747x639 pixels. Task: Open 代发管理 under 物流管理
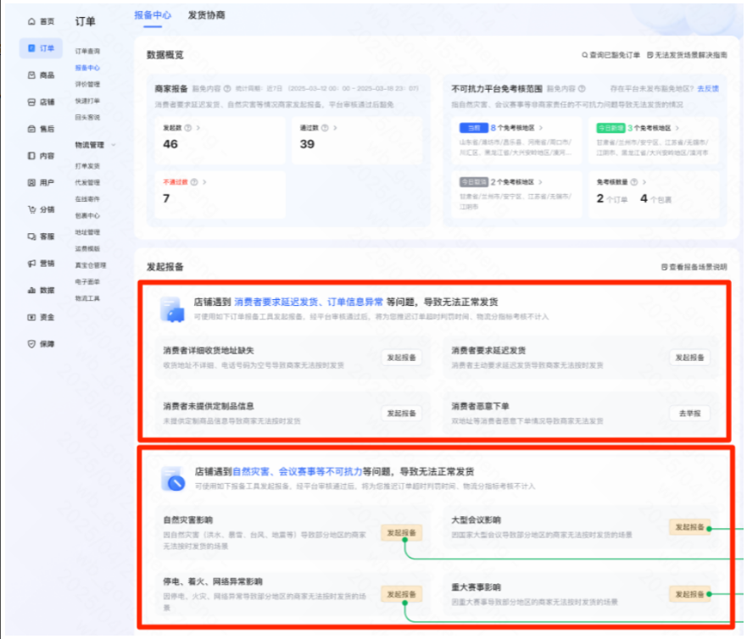[x=87, y=182]
